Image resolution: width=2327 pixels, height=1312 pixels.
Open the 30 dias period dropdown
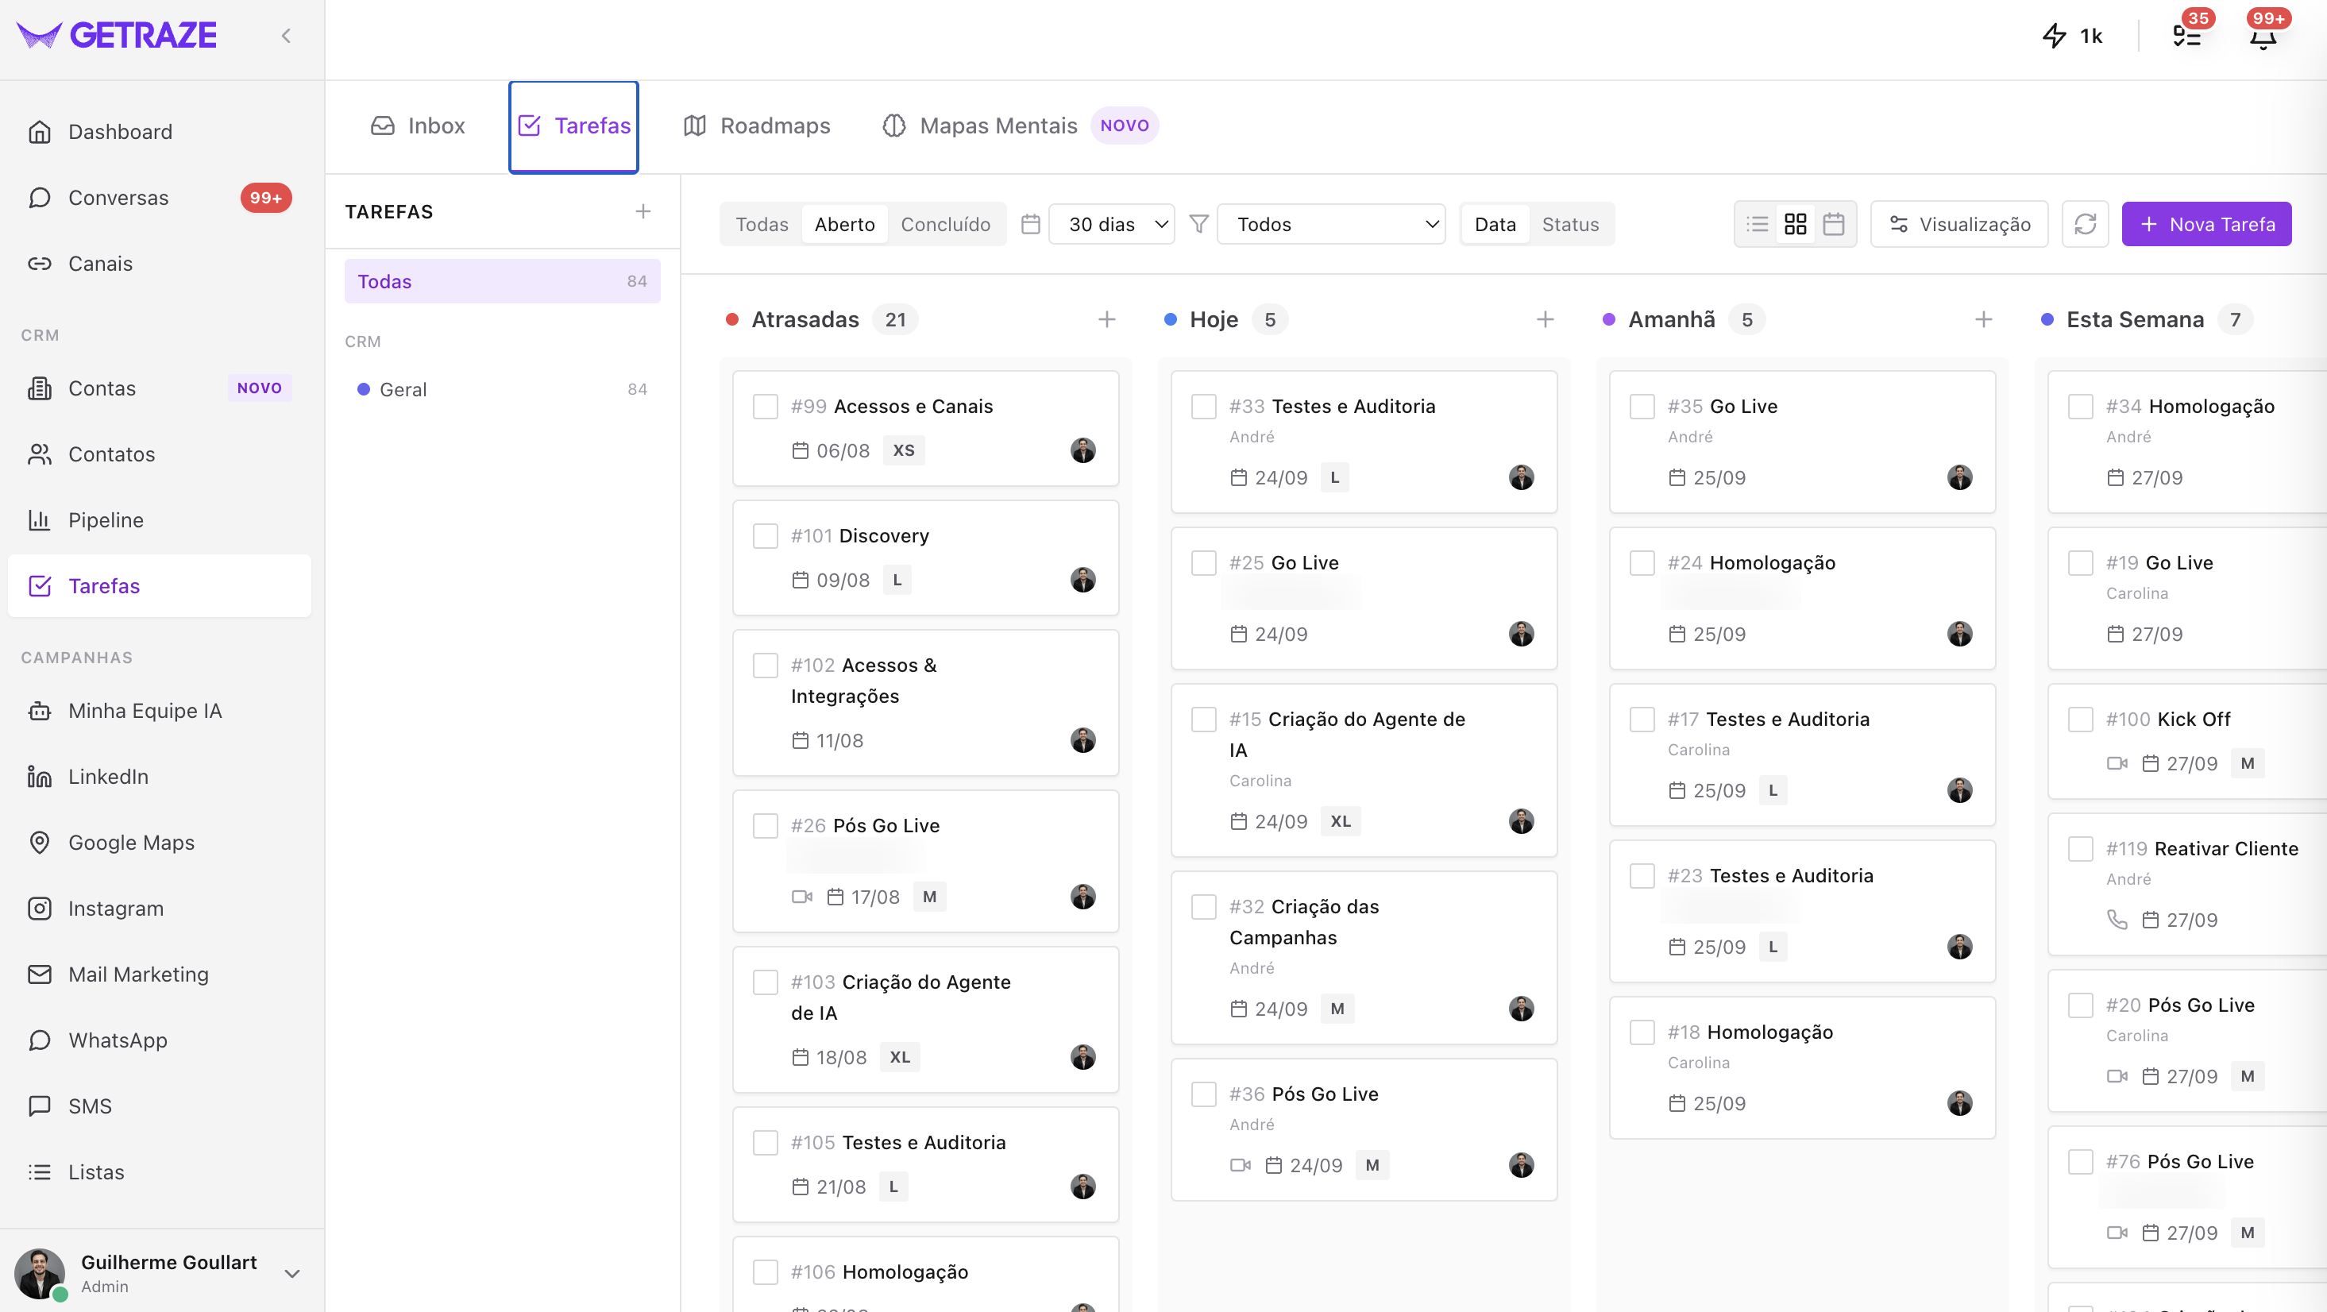(x=1111, y=224)
